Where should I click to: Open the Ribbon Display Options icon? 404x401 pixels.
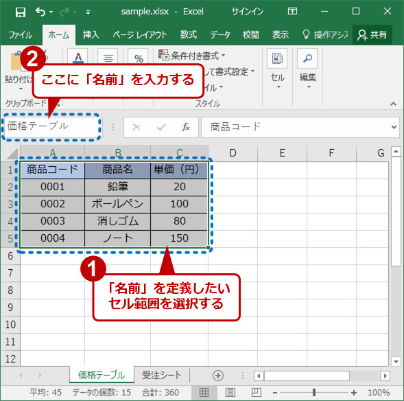click(x=292, y=11)
